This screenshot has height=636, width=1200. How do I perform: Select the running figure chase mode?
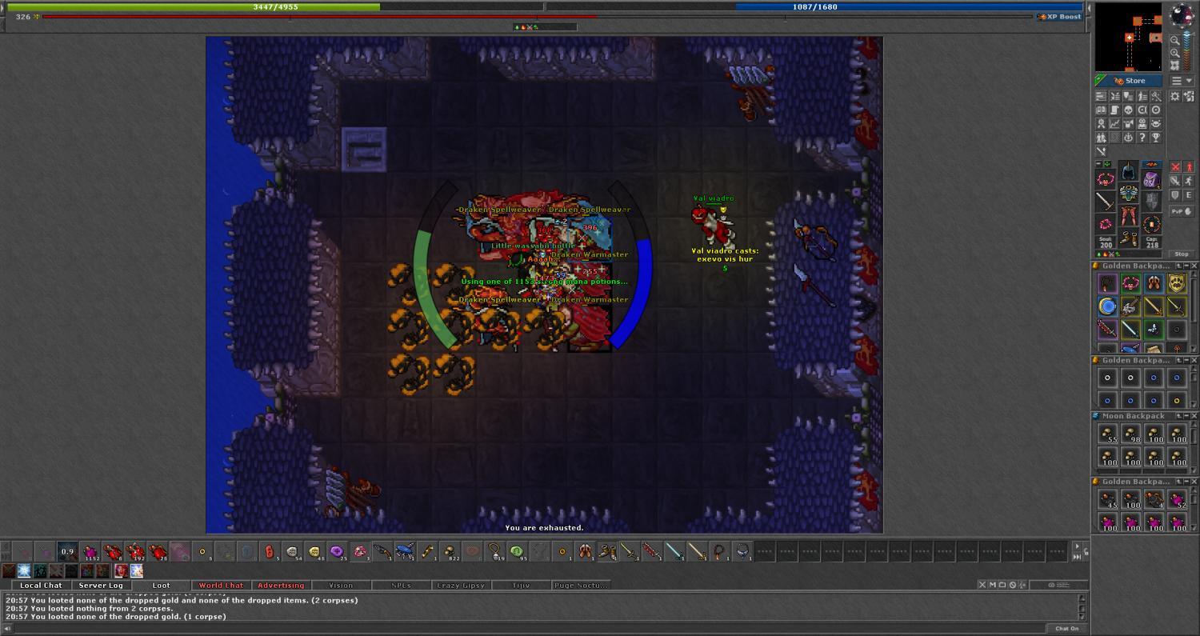pyautogui.click(x=1189, y=181)
